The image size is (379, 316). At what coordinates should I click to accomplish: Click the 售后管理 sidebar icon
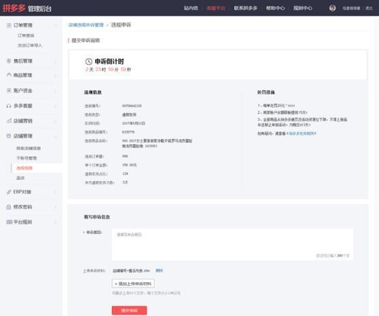(x=9, y=61)
